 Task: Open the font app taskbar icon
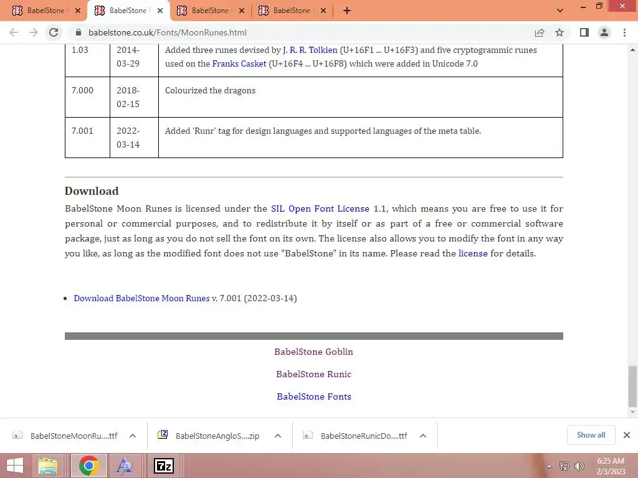point(124,466)
